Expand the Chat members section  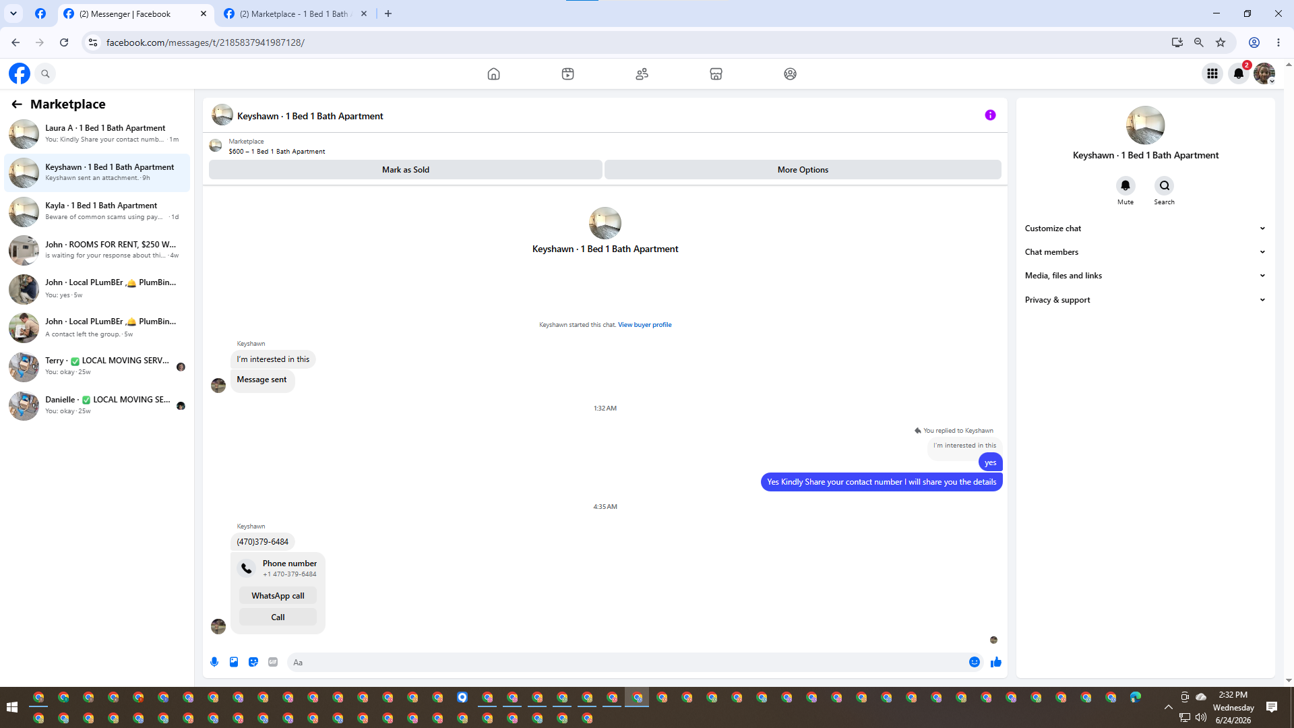[1145, 252]
